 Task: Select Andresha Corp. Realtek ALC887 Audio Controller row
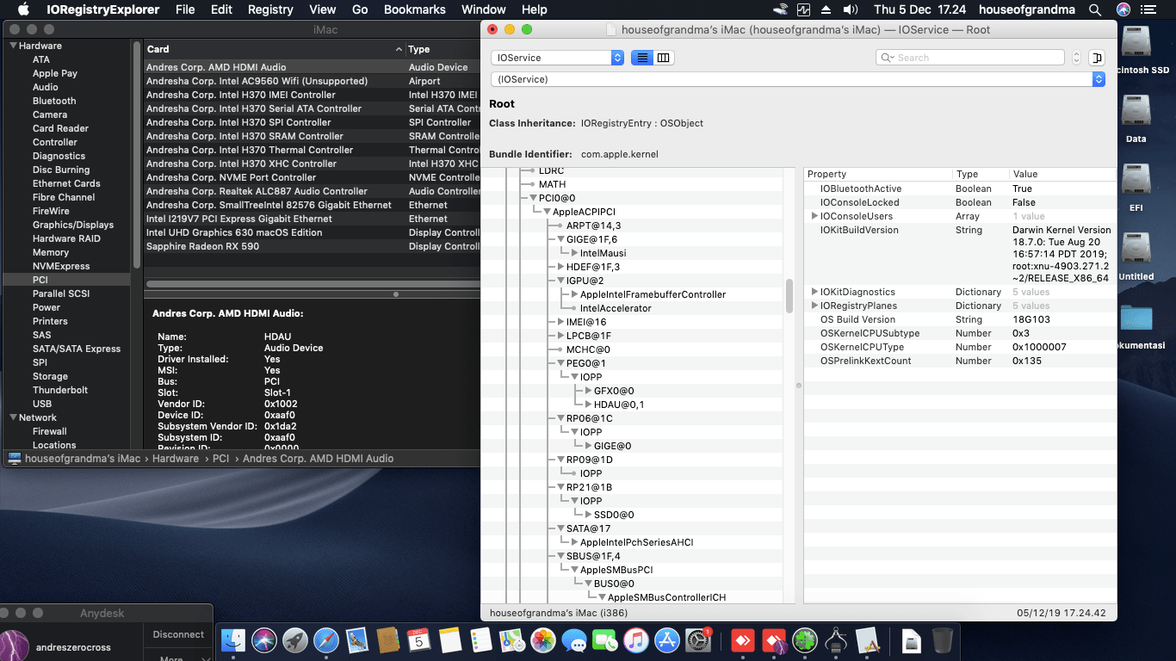click(312, 191)
